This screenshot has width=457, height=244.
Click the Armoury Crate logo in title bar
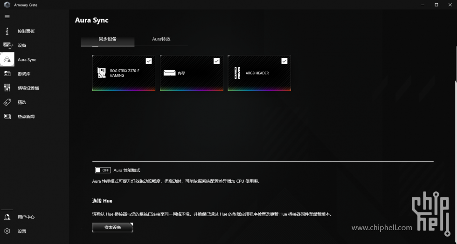coord(7,5)
